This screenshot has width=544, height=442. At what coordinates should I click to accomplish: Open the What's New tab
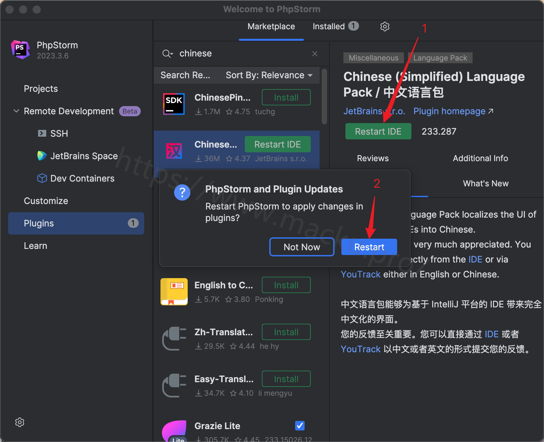pyautogui.click(x=486, y=184)
